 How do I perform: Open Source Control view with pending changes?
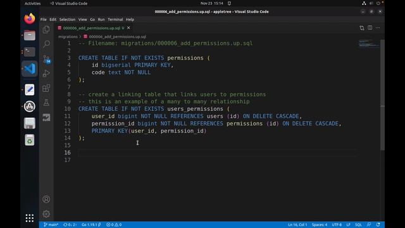tap(46, 59)
